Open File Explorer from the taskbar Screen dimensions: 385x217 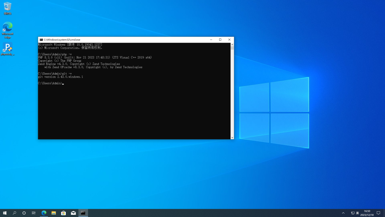coord(53,213)
